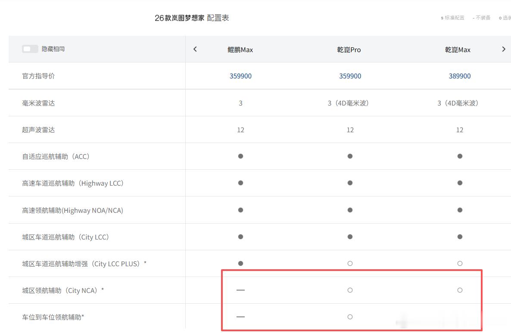Screen dimensions: 511x333
Task: Click City LCC dot for 乾崑Max
Action: [460, 237]
